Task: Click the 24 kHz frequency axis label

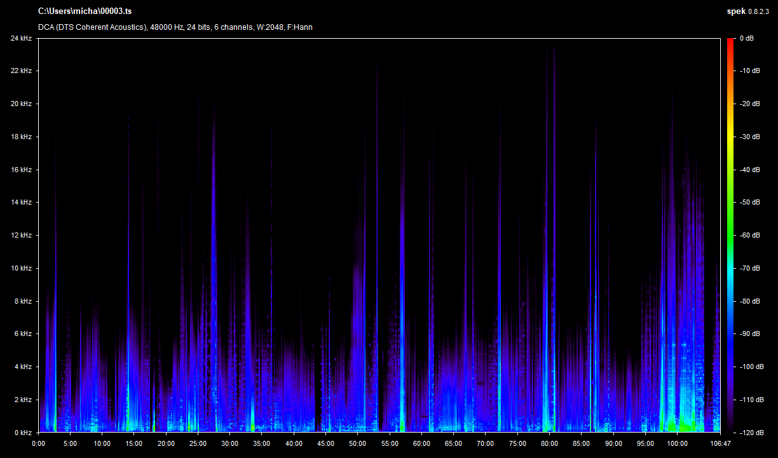Action: [20, 38]
